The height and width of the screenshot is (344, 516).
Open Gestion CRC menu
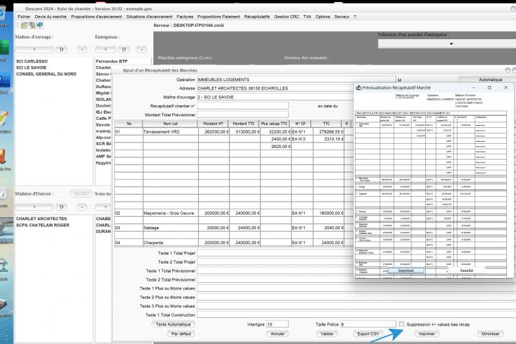(x=287, y=17)
